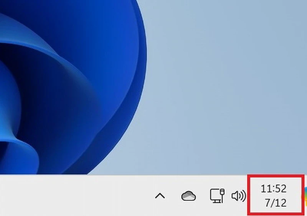The height and width of the screenshot is (216, 307).
Task: Open the calendar flyout from the clock
Action: [274, 195]
